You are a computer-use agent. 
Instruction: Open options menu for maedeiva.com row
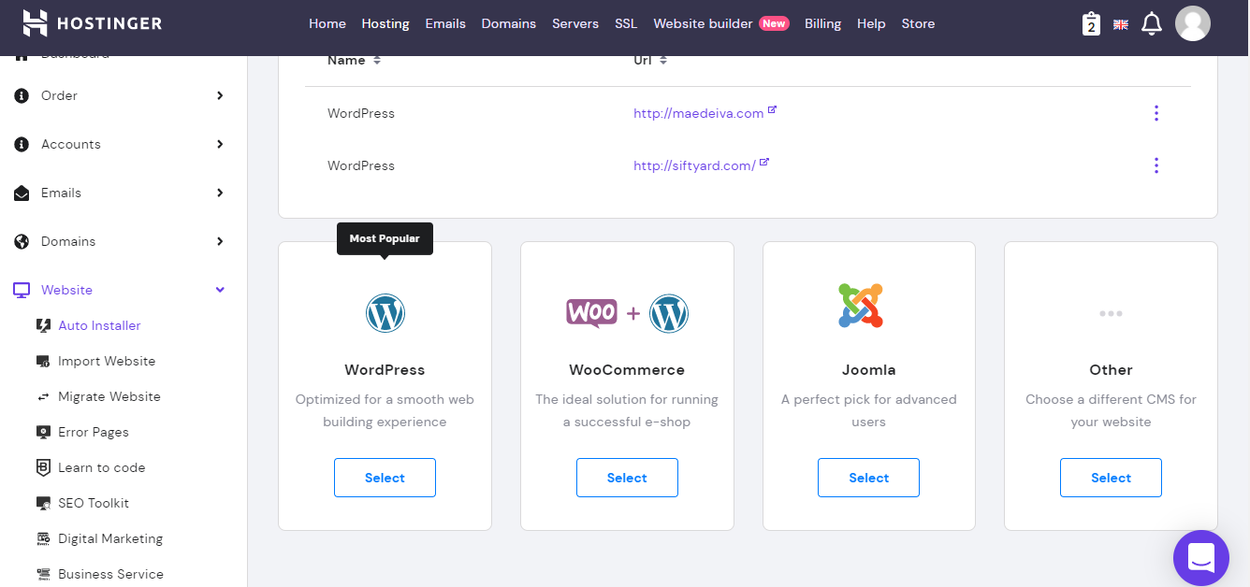(1156, 113)
